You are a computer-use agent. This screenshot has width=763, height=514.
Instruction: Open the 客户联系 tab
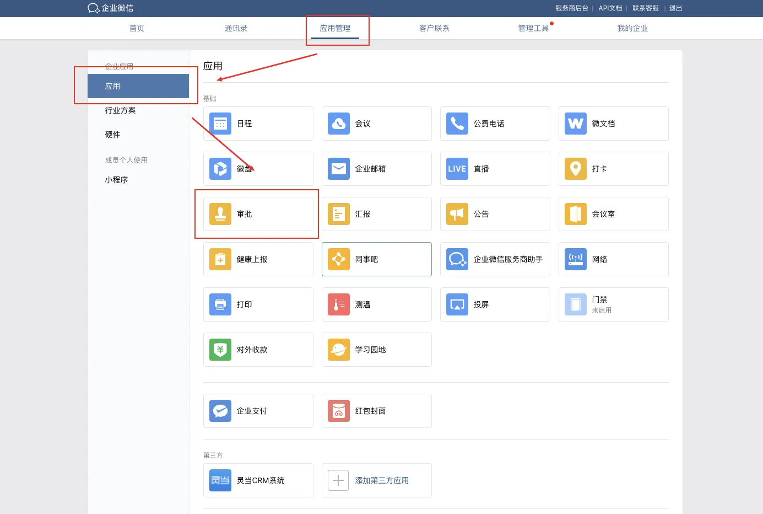coord(434,28)
